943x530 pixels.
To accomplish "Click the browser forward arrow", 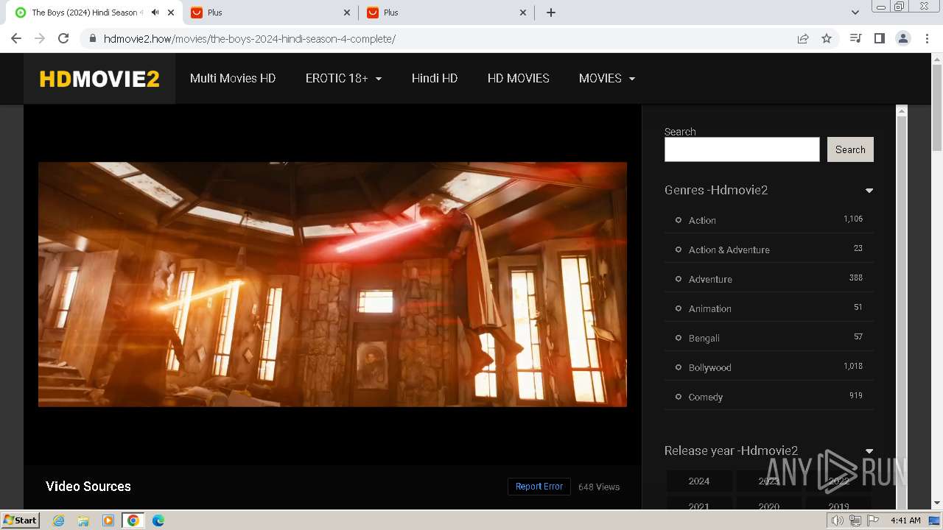I will 40,38.
